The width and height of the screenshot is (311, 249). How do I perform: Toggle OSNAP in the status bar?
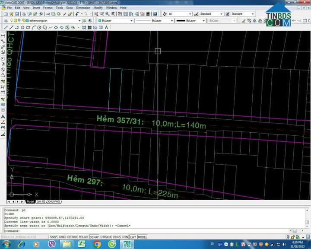(94, 237)
